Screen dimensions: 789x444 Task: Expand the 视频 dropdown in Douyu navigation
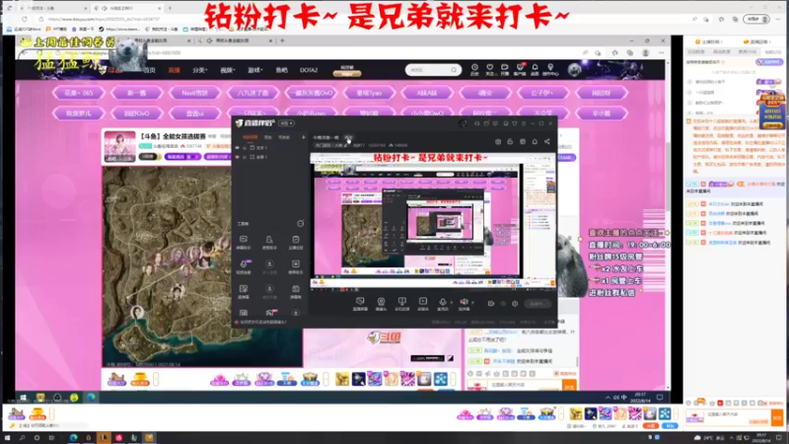click(x=228, y=70)
